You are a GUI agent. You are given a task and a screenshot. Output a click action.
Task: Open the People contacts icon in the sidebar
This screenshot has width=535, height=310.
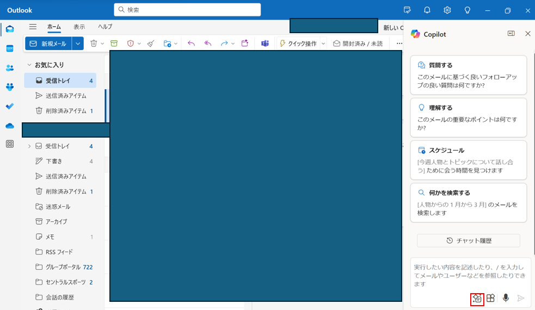pos(10,68)
